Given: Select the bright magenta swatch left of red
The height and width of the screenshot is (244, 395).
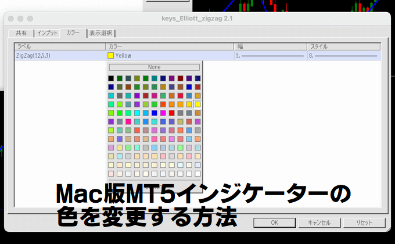Looking at the screenshot, I should pyautogui.click(x=163, y=113).
